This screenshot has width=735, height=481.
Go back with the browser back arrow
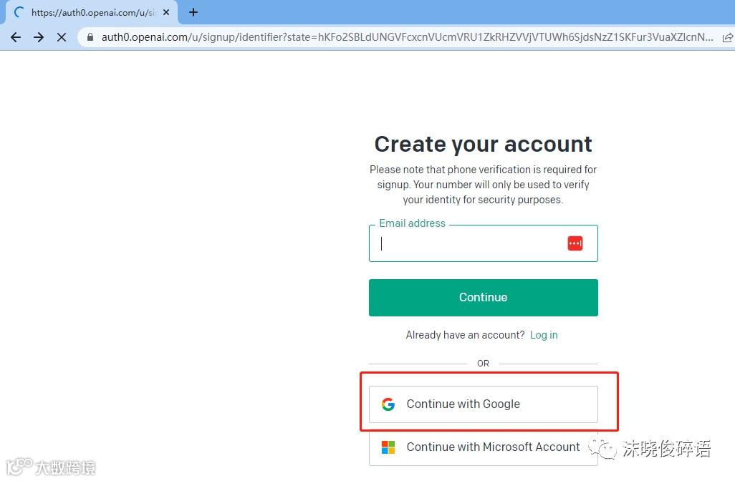pyautogui.click(x=16, y=37)
